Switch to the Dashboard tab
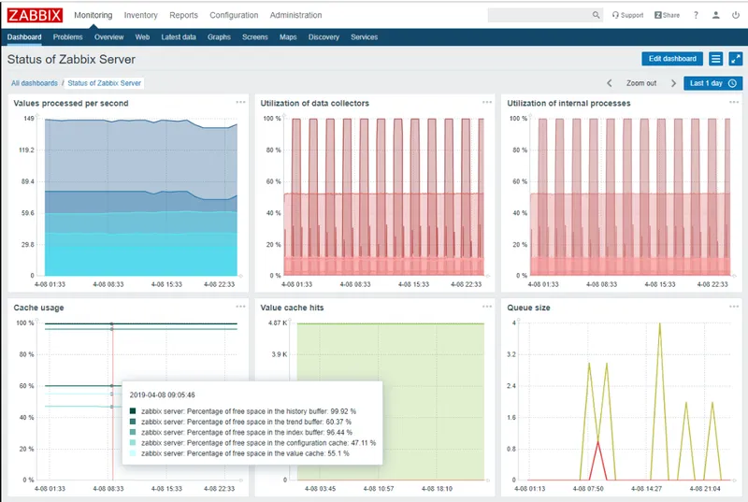The width and height of the screenshot is (748, 502). click(x=24, y=37)
